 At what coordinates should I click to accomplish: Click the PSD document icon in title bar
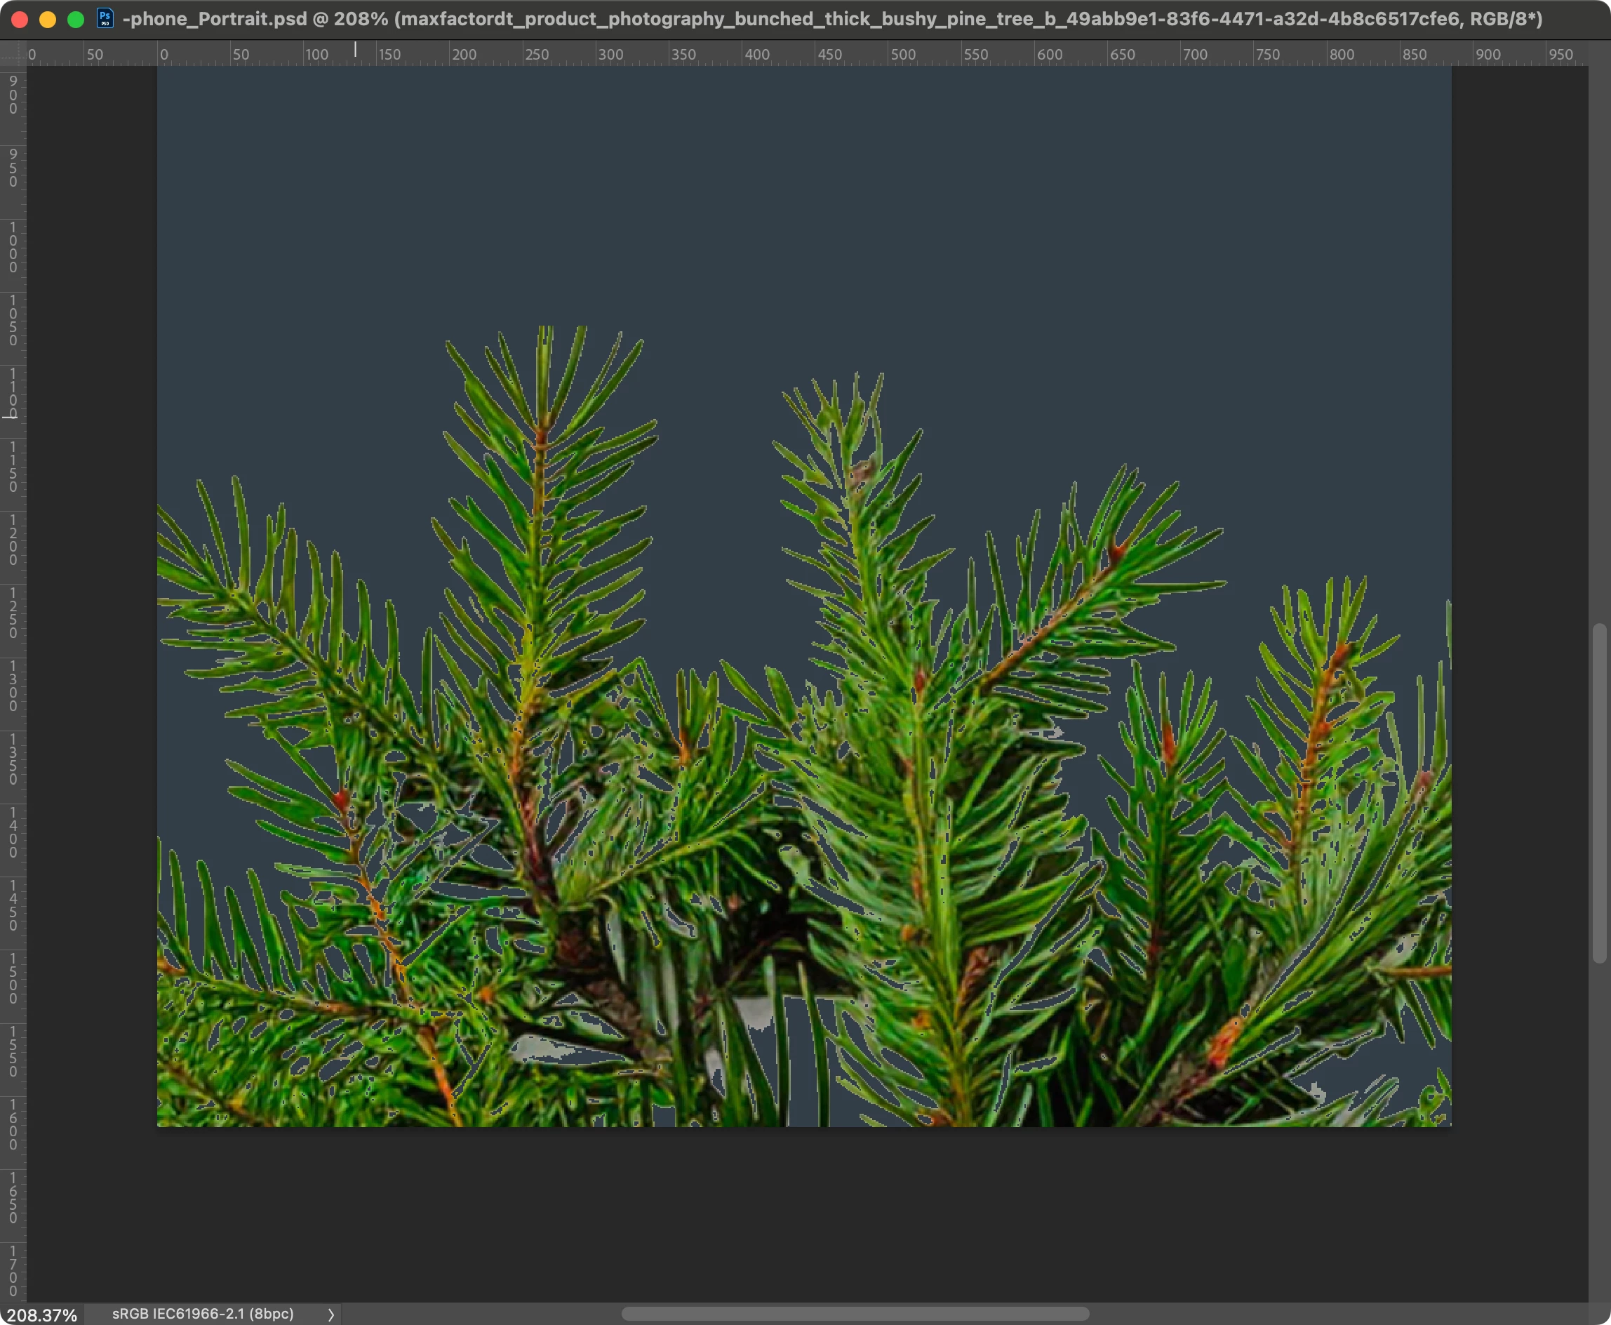point(105,18)
